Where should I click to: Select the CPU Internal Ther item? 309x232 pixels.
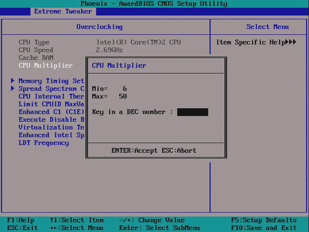pos(51,96)
